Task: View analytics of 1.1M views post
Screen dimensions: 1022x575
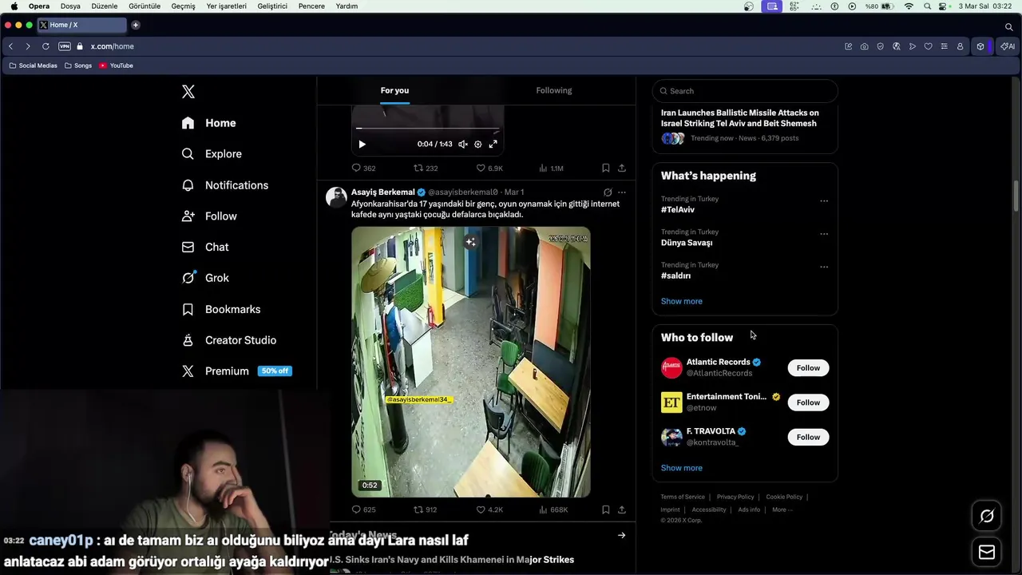Action: pos(551,169)
